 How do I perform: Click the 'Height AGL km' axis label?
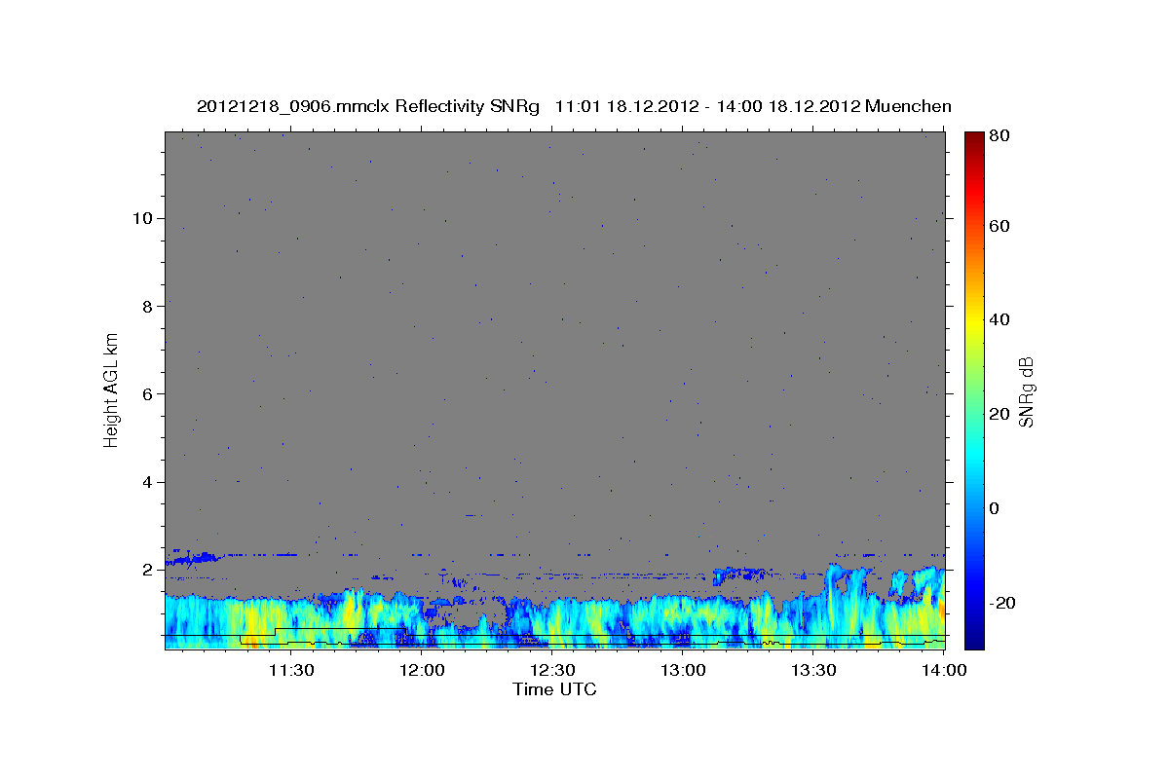click(111, 390)
